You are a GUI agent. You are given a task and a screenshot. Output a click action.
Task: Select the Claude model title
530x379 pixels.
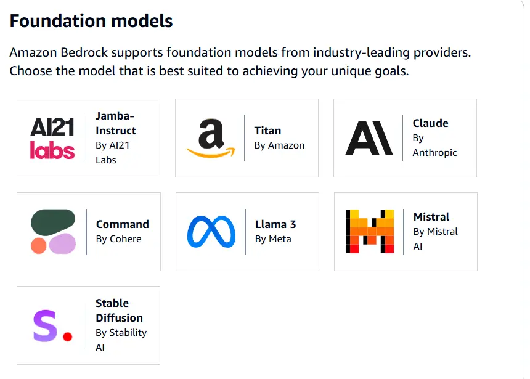coord(430,123)
